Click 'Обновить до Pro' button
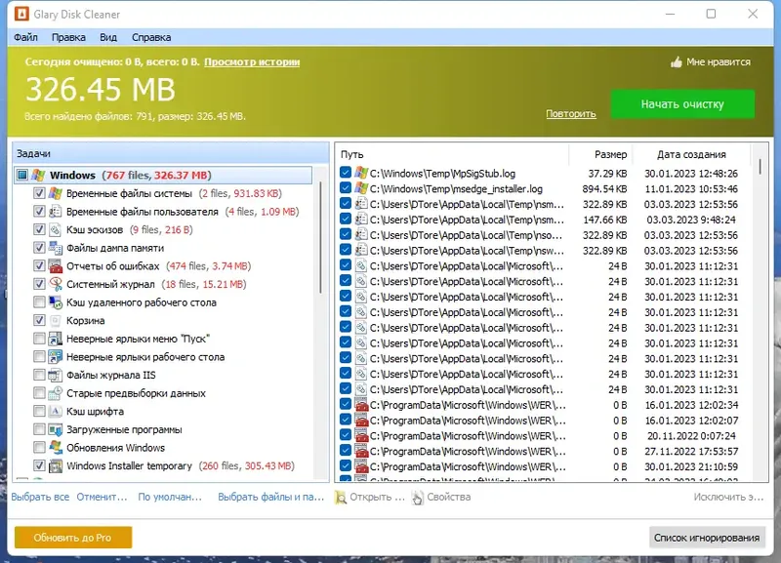The image size is (781, 563). (x=73, y=538)
